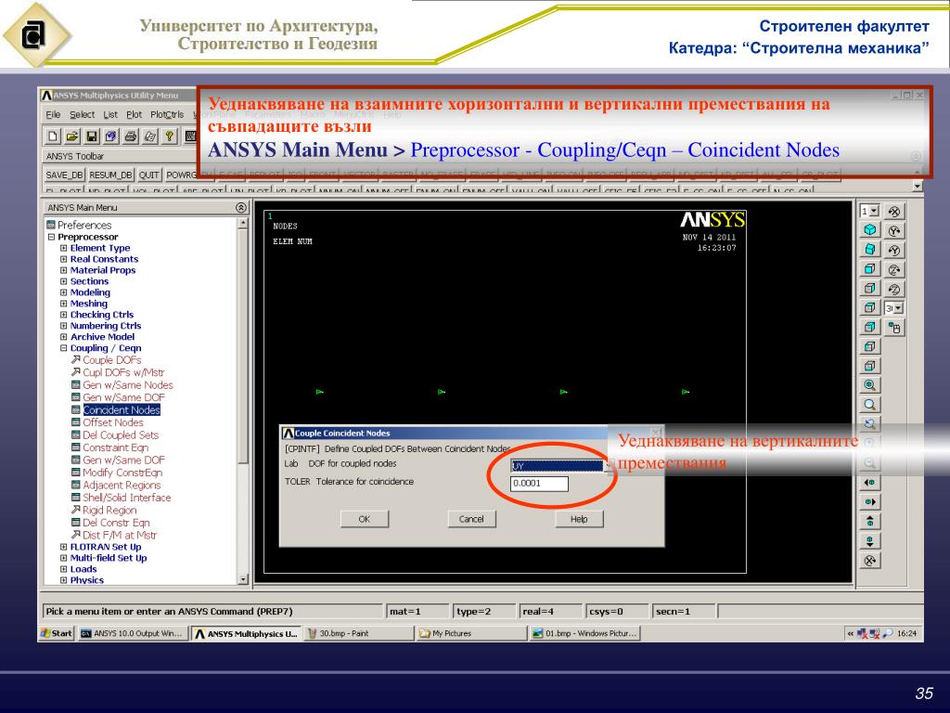Select the Oblique View cube icon
Screen dimensions: 950x713
pyautogui.click(x=870, y=249)
